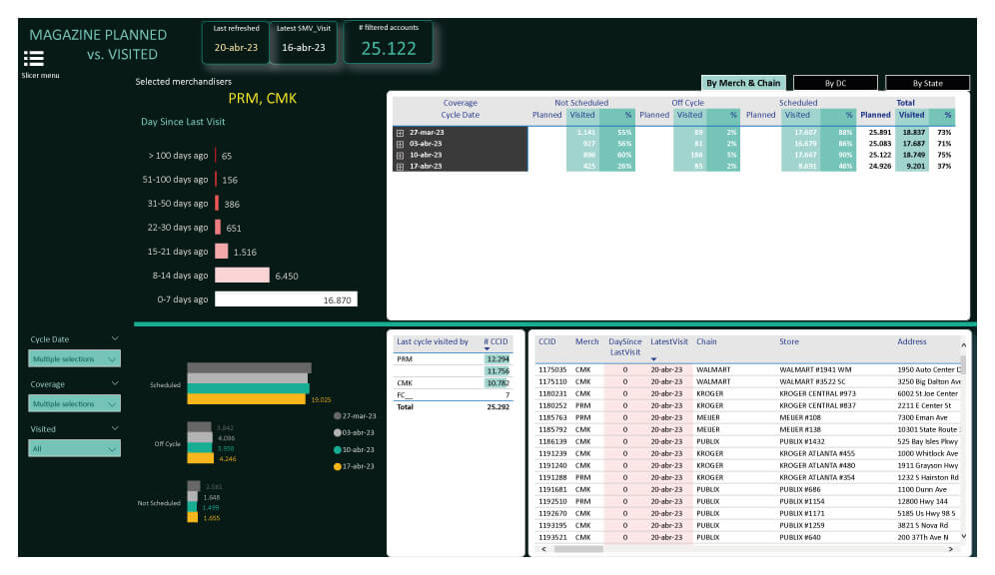Select the white 0-7 days ago bar

[x=286, y=299]
